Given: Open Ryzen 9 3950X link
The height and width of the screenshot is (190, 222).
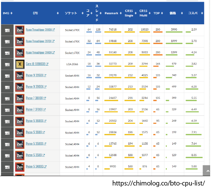Looking at the screenshot, I should (x=36, y=75).
